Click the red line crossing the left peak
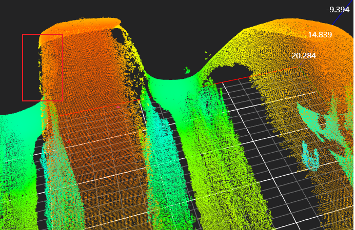This screenshot has height=230, width=355. coord(97,108)
